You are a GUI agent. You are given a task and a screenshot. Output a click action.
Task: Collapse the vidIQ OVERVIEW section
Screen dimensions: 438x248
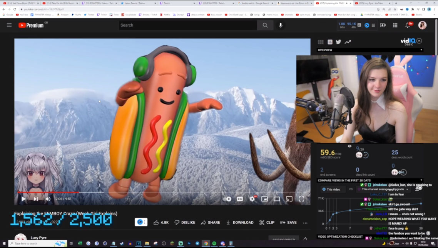[421, 50]
